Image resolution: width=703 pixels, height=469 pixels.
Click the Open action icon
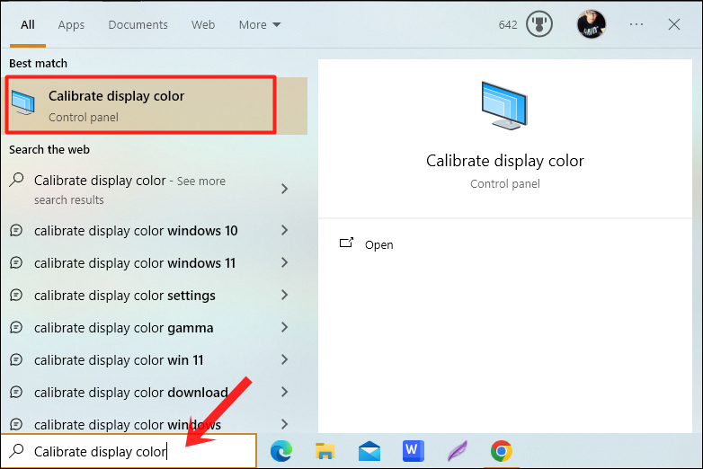(x=346, y=243)
